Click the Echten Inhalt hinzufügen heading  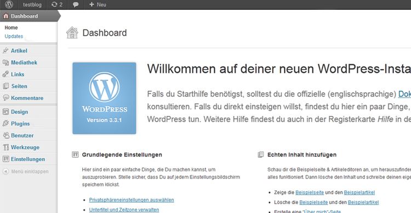(302, 154)
